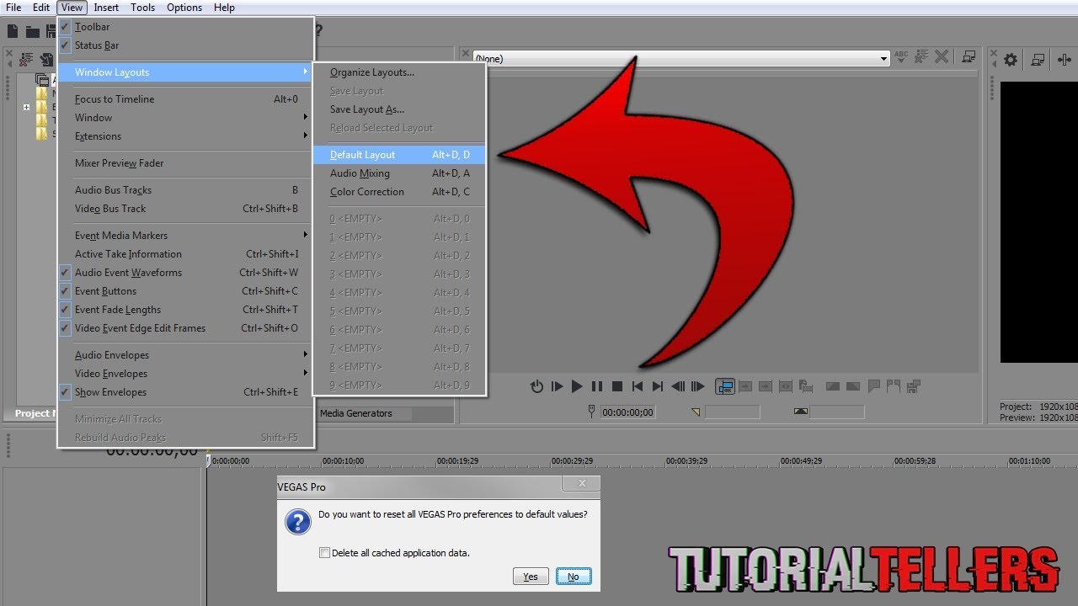
Task: Click the Trimmer sort history ABC icon
Action: click(x=901, y=57)
